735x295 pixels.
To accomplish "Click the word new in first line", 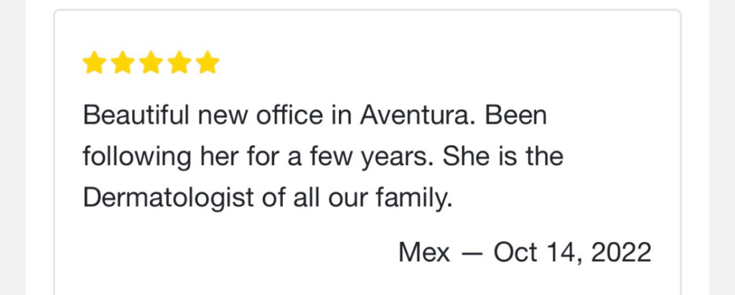I will tap(215, 116).
